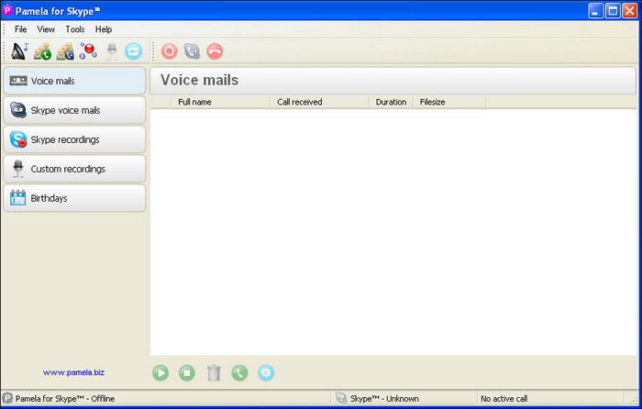
Task: Sort by the Filesize column header
Action: (449, 102)
